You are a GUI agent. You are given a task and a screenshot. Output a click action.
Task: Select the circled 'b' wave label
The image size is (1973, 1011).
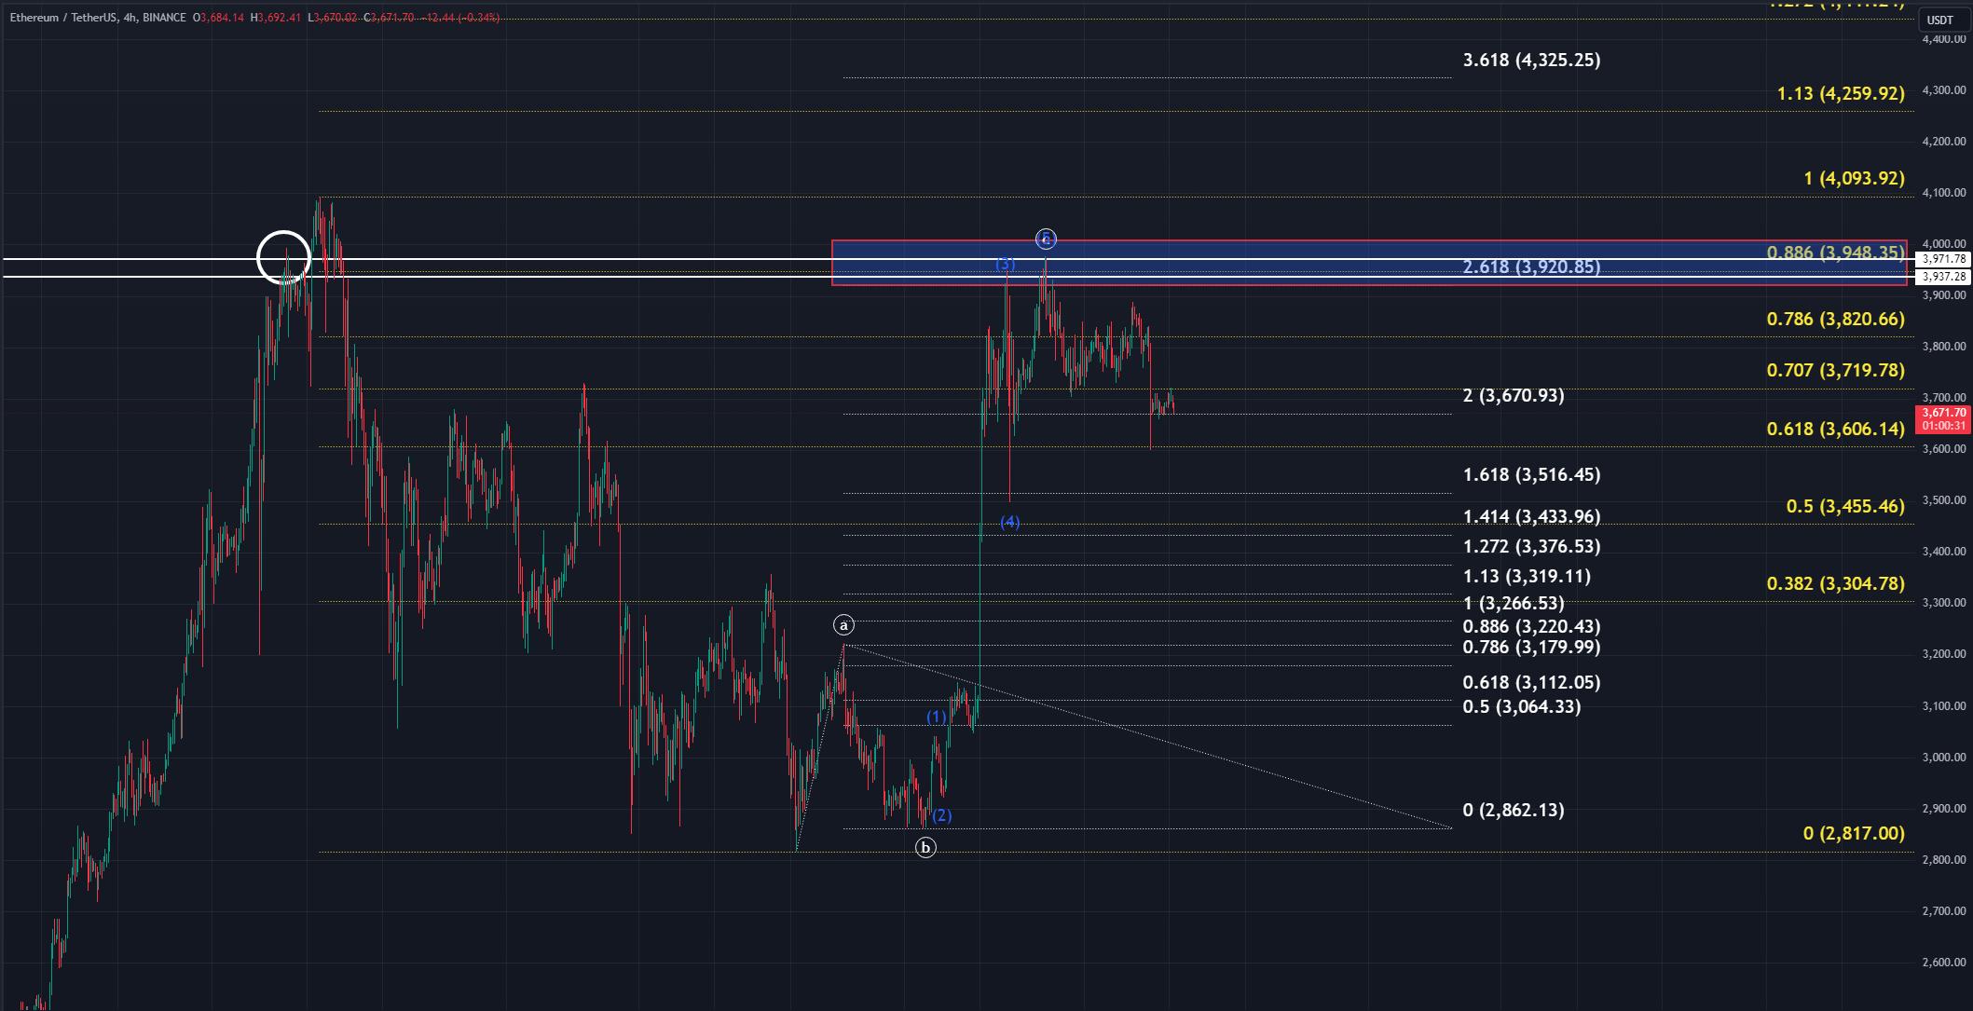click(925, 847)
